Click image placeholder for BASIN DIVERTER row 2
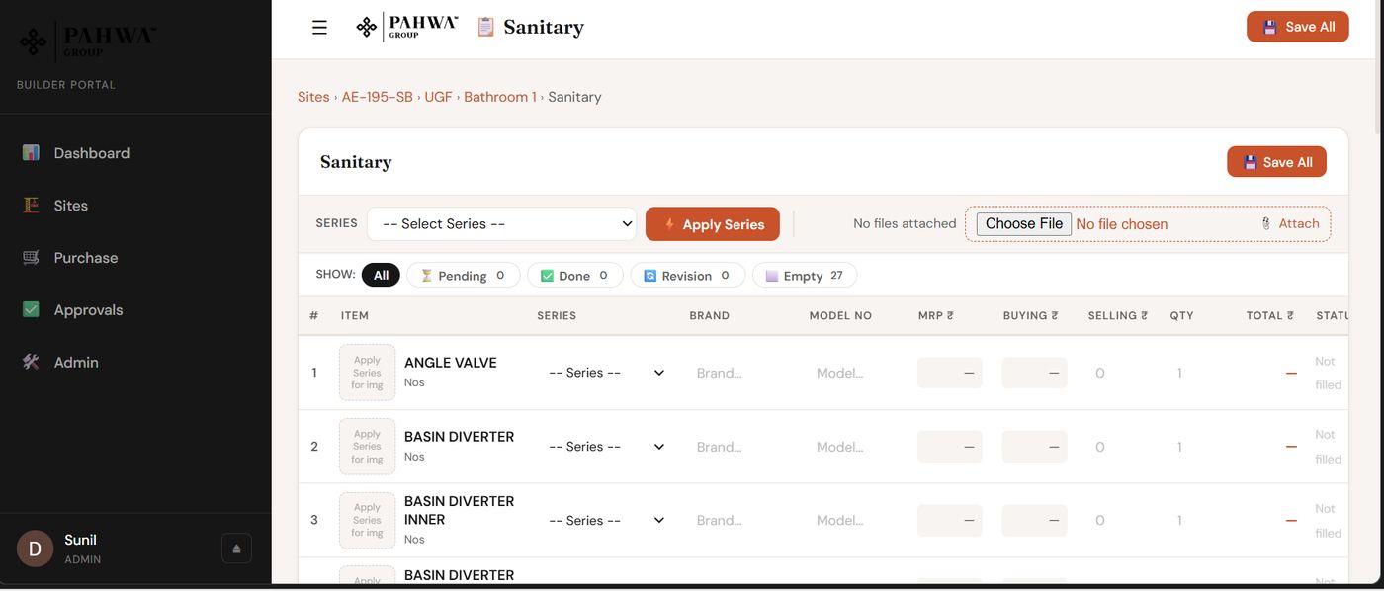1384x591 pixels. click(367, 447)
